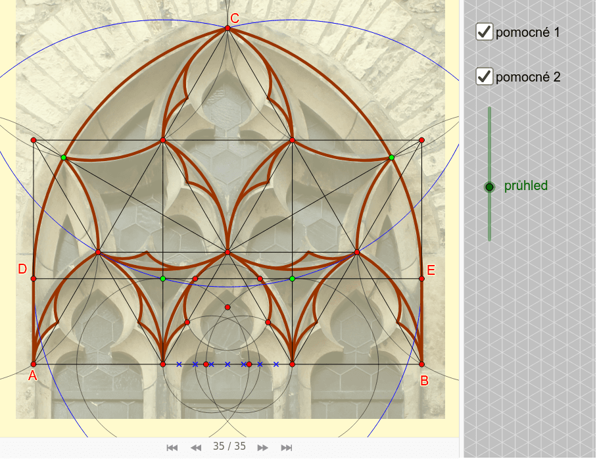Click the green průhled slider label
The height and width of the screenshot is (459, 597).
click(526, 186)
